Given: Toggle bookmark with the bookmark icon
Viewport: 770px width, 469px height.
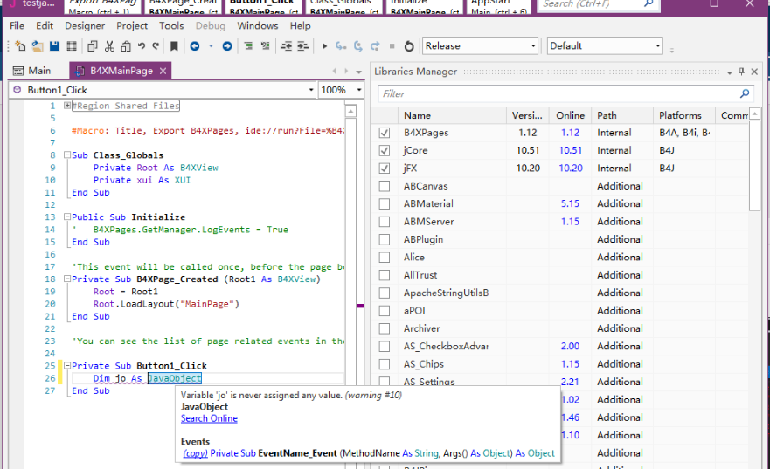Looking at the screenshot, I should (176, 46).
